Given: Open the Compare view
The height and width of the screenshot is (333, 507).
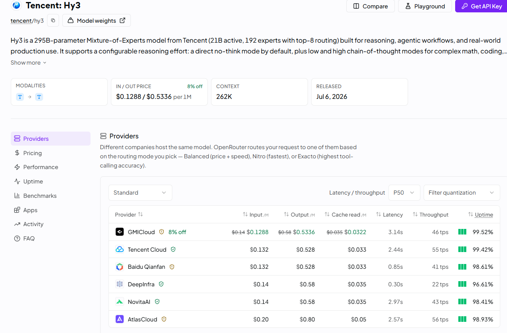Looking at the screenshot, I should coord(370,6).
